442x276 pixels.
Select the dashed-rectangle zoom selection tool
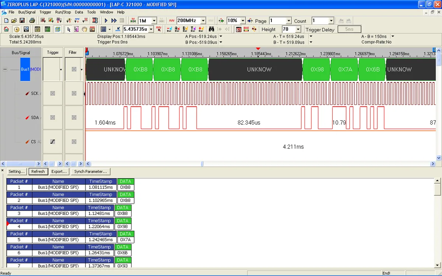(77, 29)
